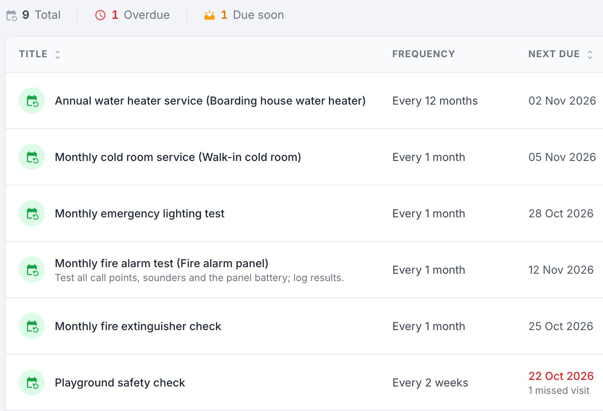Filter by 9 Total schedules
The image size is (603, 411).
(33, 15)
